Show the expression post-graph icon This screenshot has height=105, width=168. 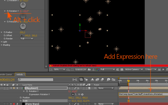(76, 94)
